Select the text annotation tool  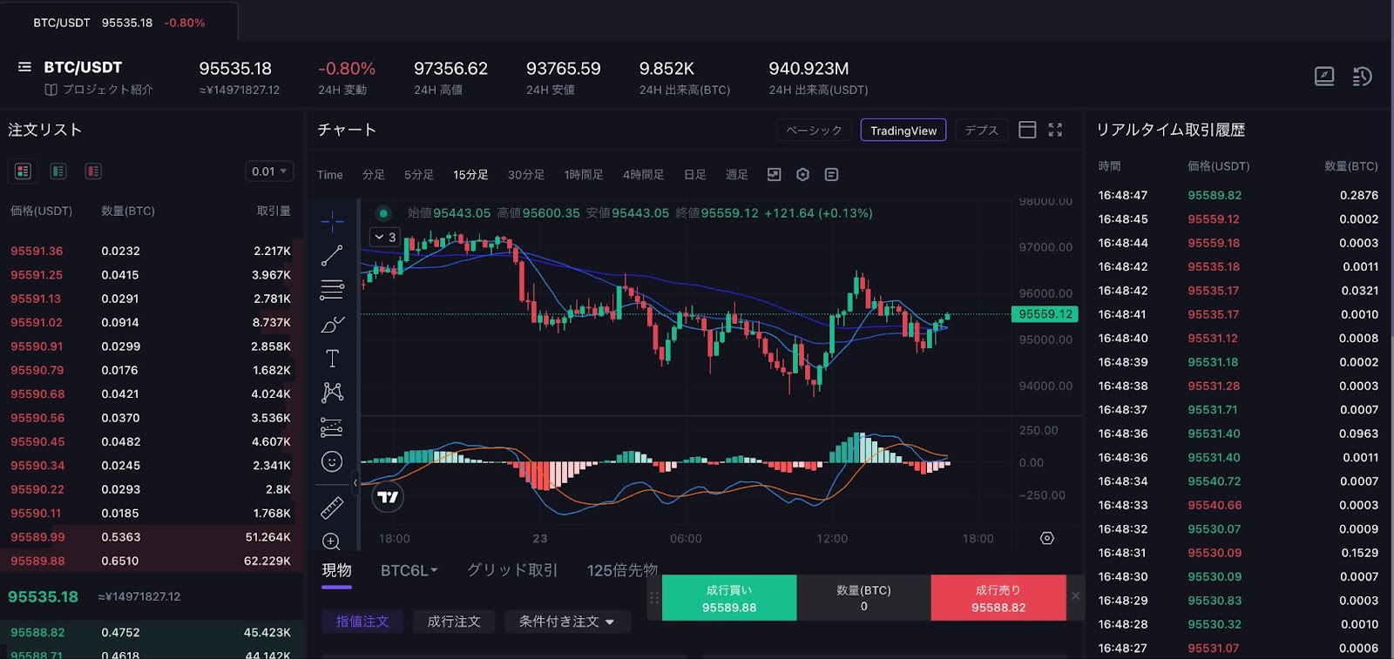click(x=332, y=358)
